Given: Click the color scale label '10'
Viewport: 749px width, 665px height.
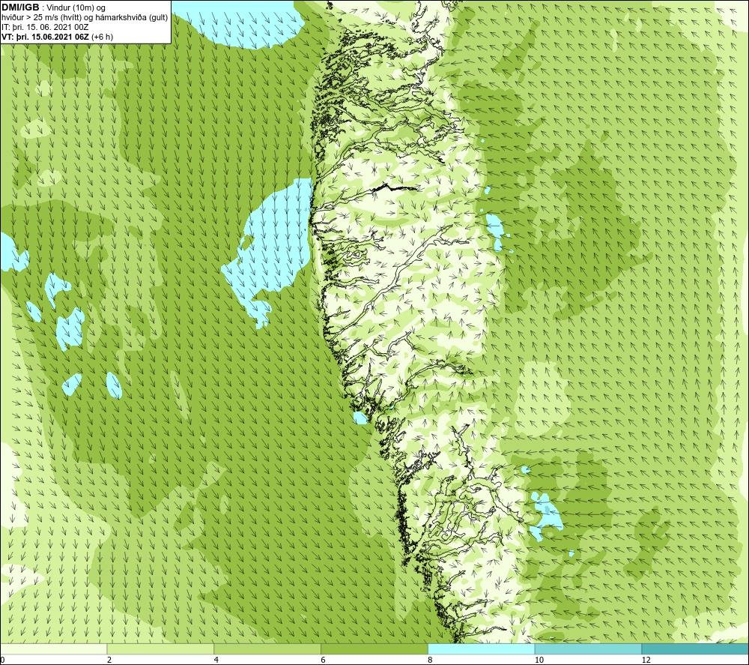Looking at the screenshot, I should (539, 661).
